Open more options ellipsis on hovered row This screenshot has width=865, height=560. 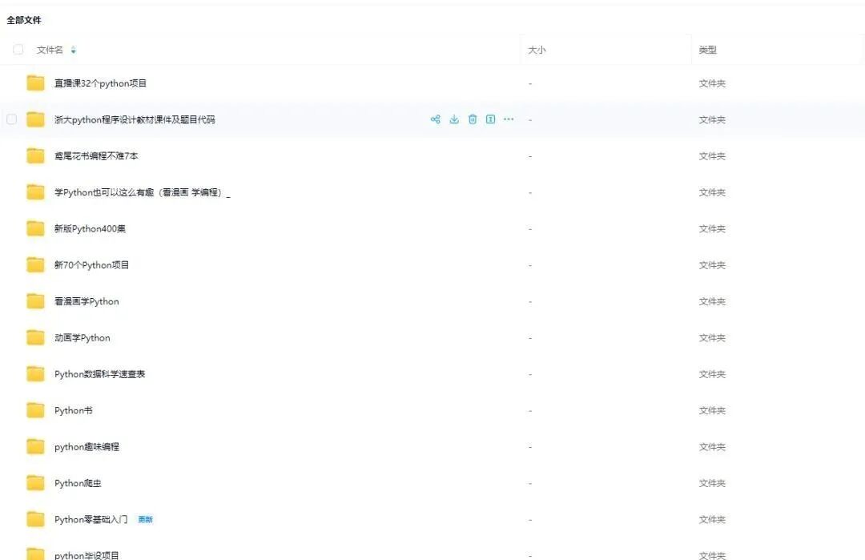pyautogui.click(x=509, y=119)
